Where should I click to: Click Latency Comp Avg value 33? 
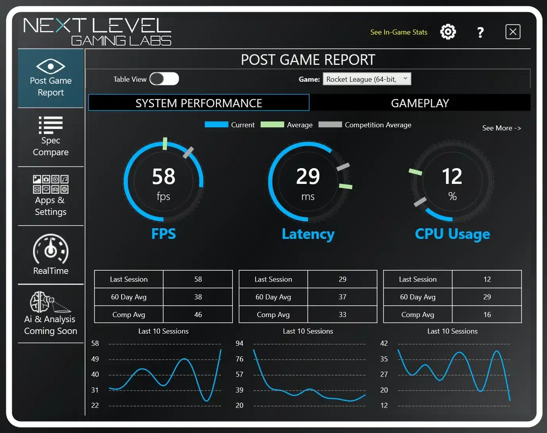[x=343, y=315]
